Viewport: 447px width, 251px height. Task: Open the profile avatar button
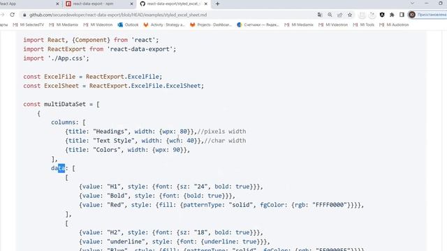click(x=412, y=15)
